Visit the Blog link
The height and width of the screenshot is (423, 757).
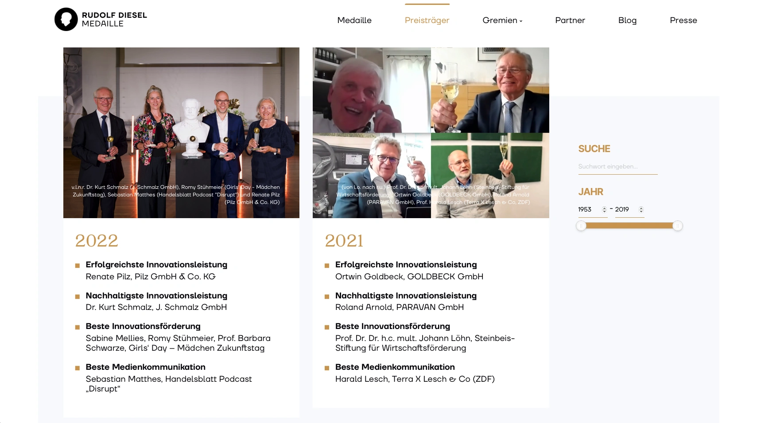click(x=627, y=20)
